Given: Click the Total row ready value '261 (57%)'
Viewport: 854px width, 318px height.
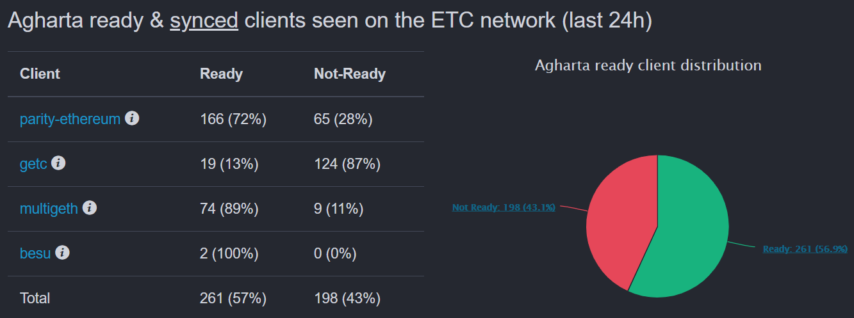Looking at the screenshot, I should coord(233,298).
